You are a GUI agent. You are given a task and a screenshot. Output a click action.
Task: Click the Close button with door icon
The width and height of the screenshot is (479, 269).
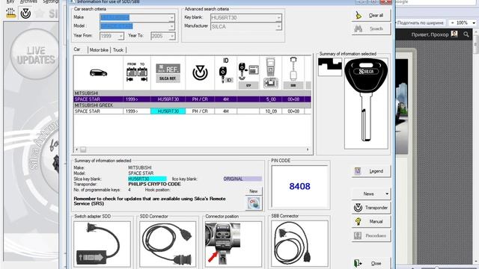371,263
